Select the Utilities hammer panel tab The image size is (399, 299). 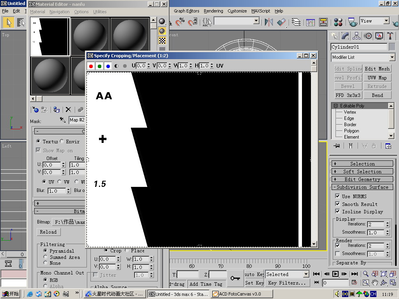tap(390, 36)
